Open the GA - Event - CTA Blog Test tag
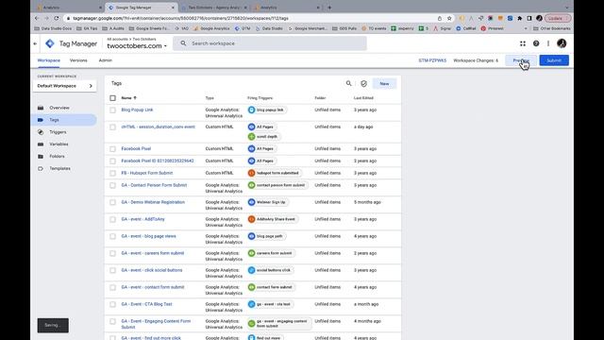This screenshot has width=604, height=340. click(147, 304)
